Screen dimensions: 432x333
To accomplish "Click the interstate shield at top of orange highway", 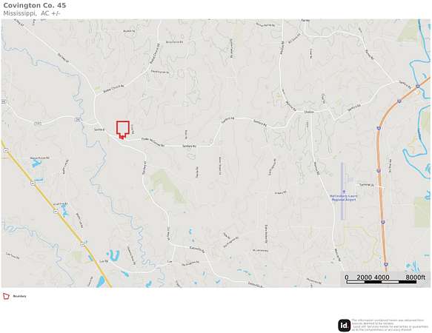I will click(x=418, y=86).
